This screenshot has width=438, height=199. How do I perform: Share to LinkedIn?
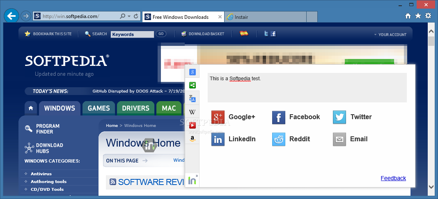(x=234, y=139)
